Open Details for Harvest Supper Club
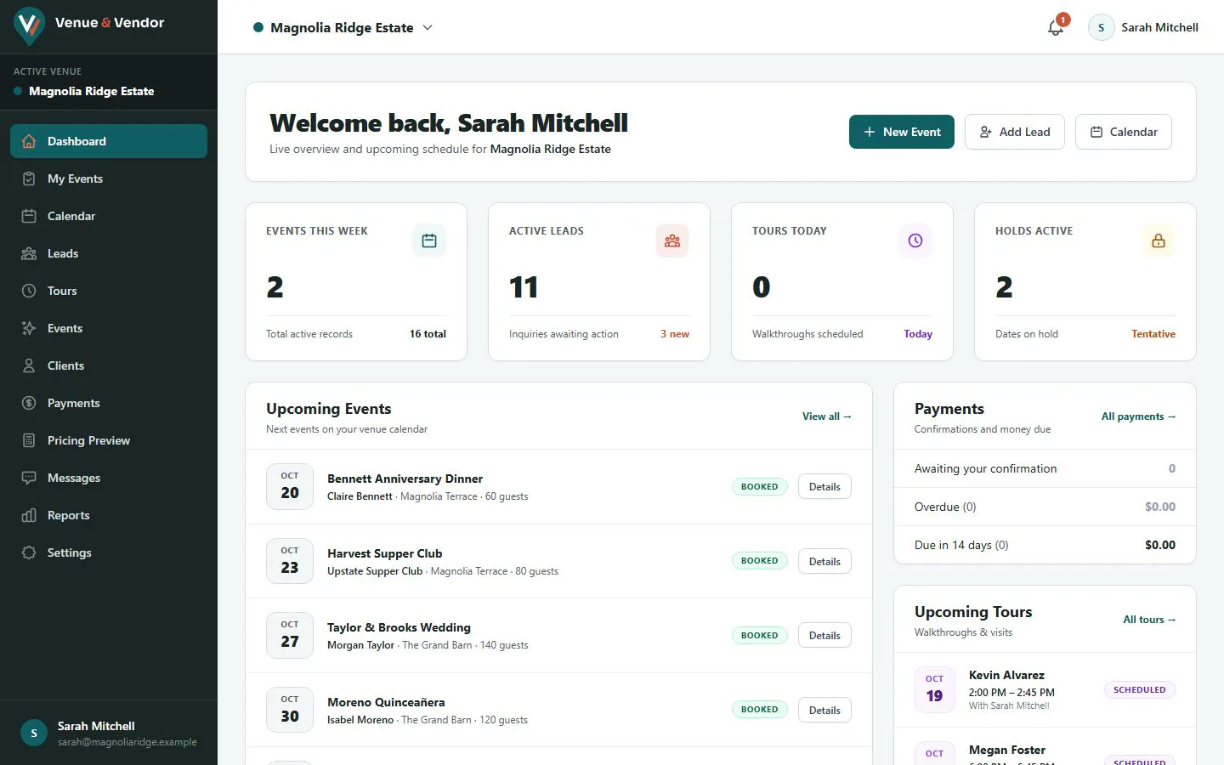This screenshot has width=1224, height=765. [824, 561]
